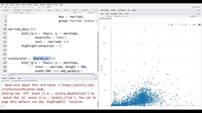Switch to the Connections tab

coord(122,10)
